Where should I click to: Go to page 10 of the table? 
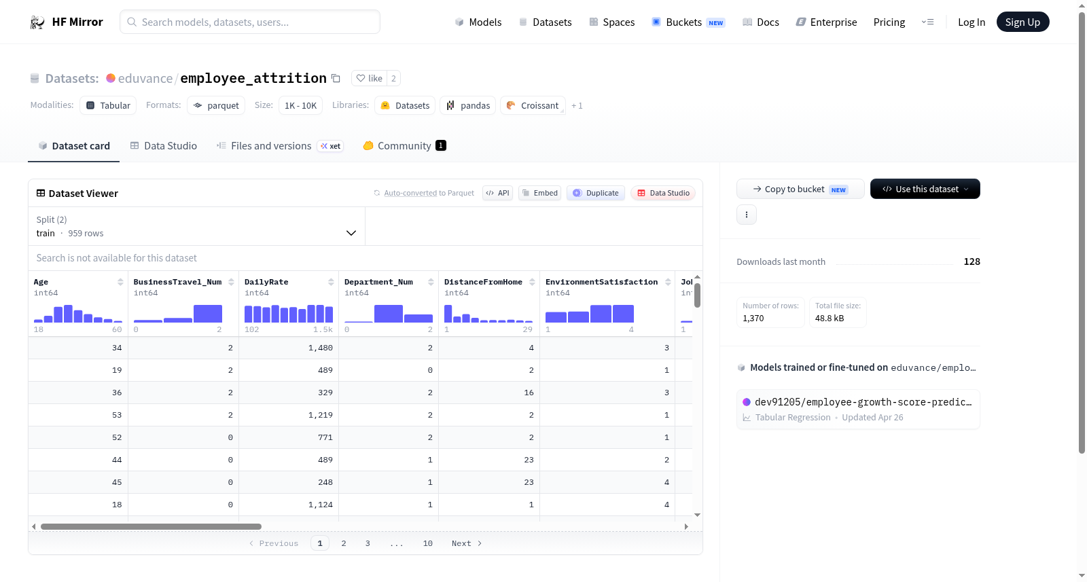(x=428, y=543)
